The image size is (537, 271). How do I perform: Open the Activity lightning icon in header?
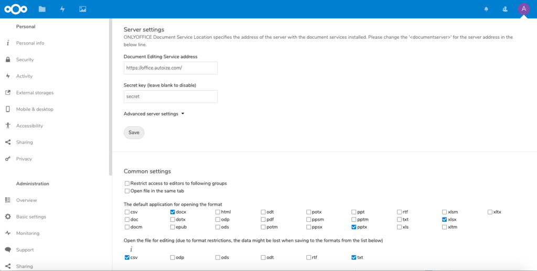click(62, 9)
